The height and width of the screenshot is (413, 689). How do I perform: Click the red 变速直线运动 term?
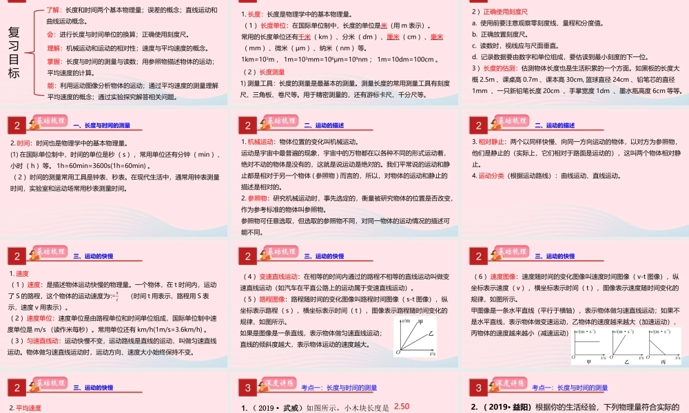tap(278, 277)
